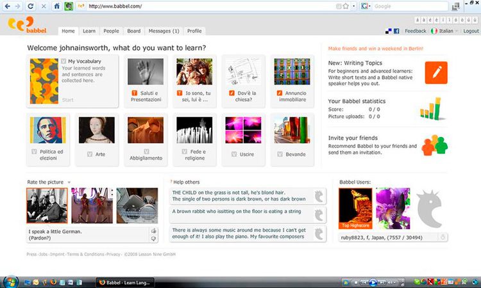The image size is (481, 288).
Task: Open the Italian language dropdown
Action: click(444, 31)
